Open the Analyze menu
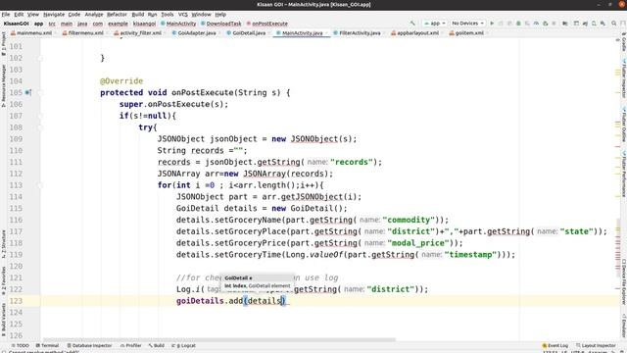The image size is (627, 353). (x=94, y=15)
